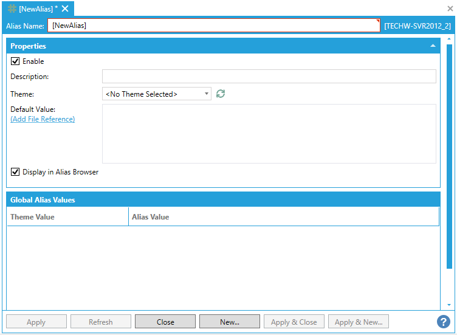Toggle the Enable checkbox
457x335 pixels.
pos(15,61)
